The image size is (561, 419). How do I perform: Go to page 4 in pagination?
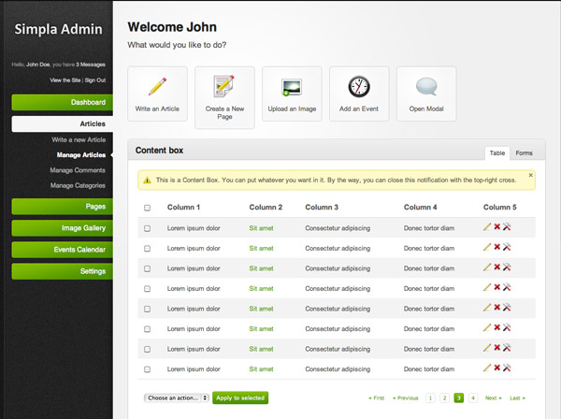click(x=473, y=397)
